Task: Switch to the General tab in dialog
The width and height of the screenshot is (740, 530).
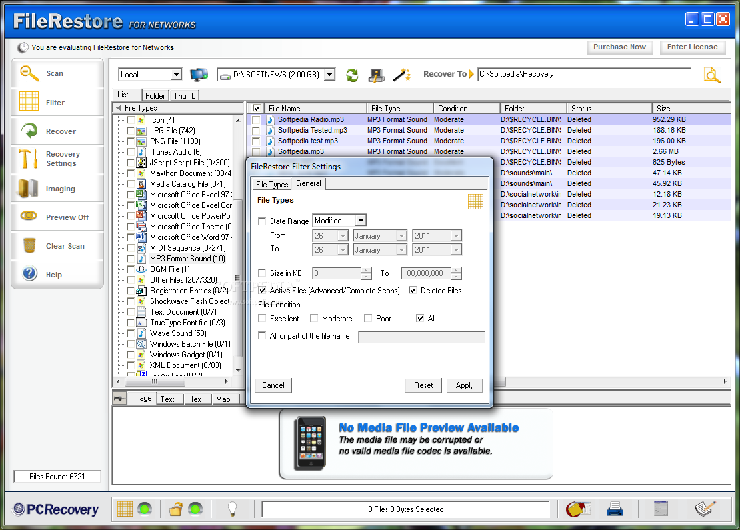Action: click(x=309, y=183)
